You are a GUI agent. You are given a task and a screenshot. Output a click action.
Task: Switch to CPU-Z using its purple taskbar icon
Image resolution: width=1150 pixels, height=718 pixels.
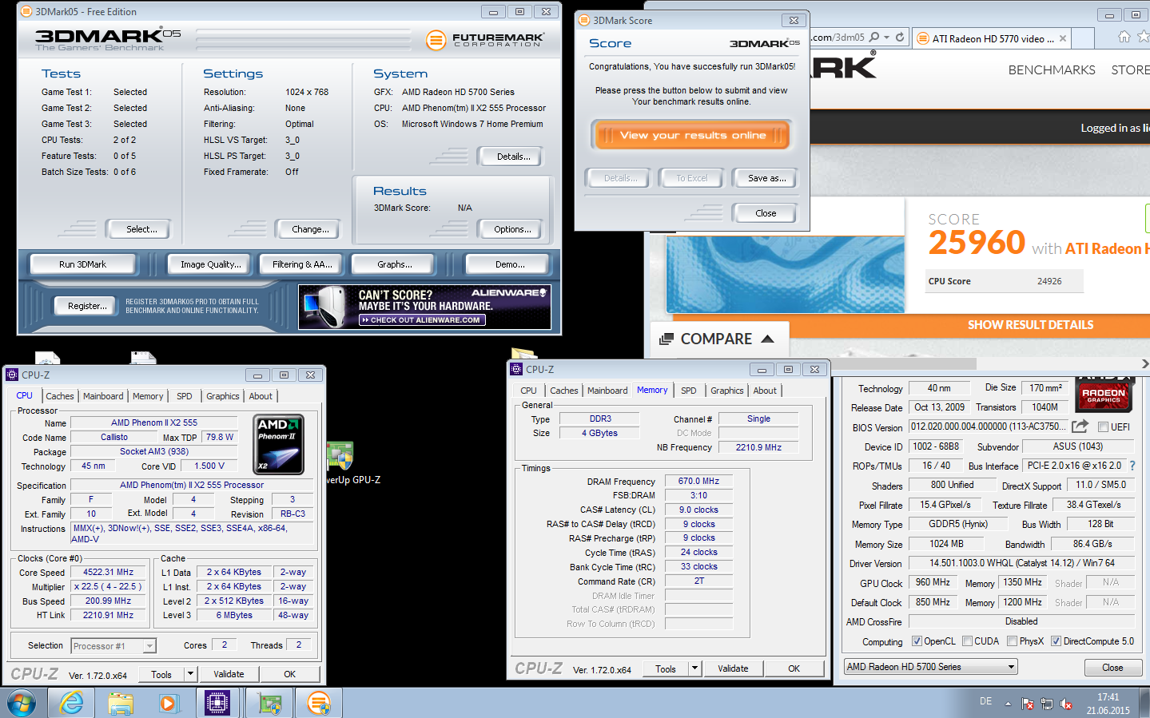217,704
